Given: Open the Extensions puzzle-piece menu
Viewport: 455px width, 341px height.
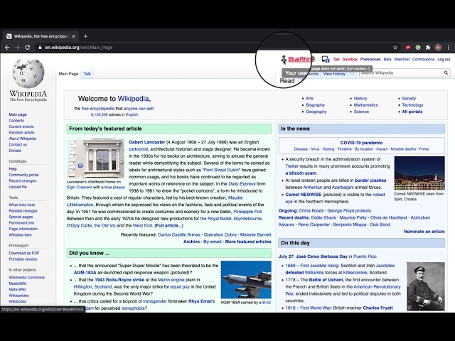Looking at the screenshot, I should tap(428, 48).
